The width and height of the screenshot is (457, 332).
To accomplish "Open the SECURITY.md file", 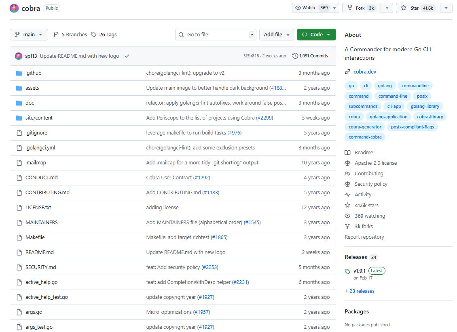I will [x=40, y=267].
